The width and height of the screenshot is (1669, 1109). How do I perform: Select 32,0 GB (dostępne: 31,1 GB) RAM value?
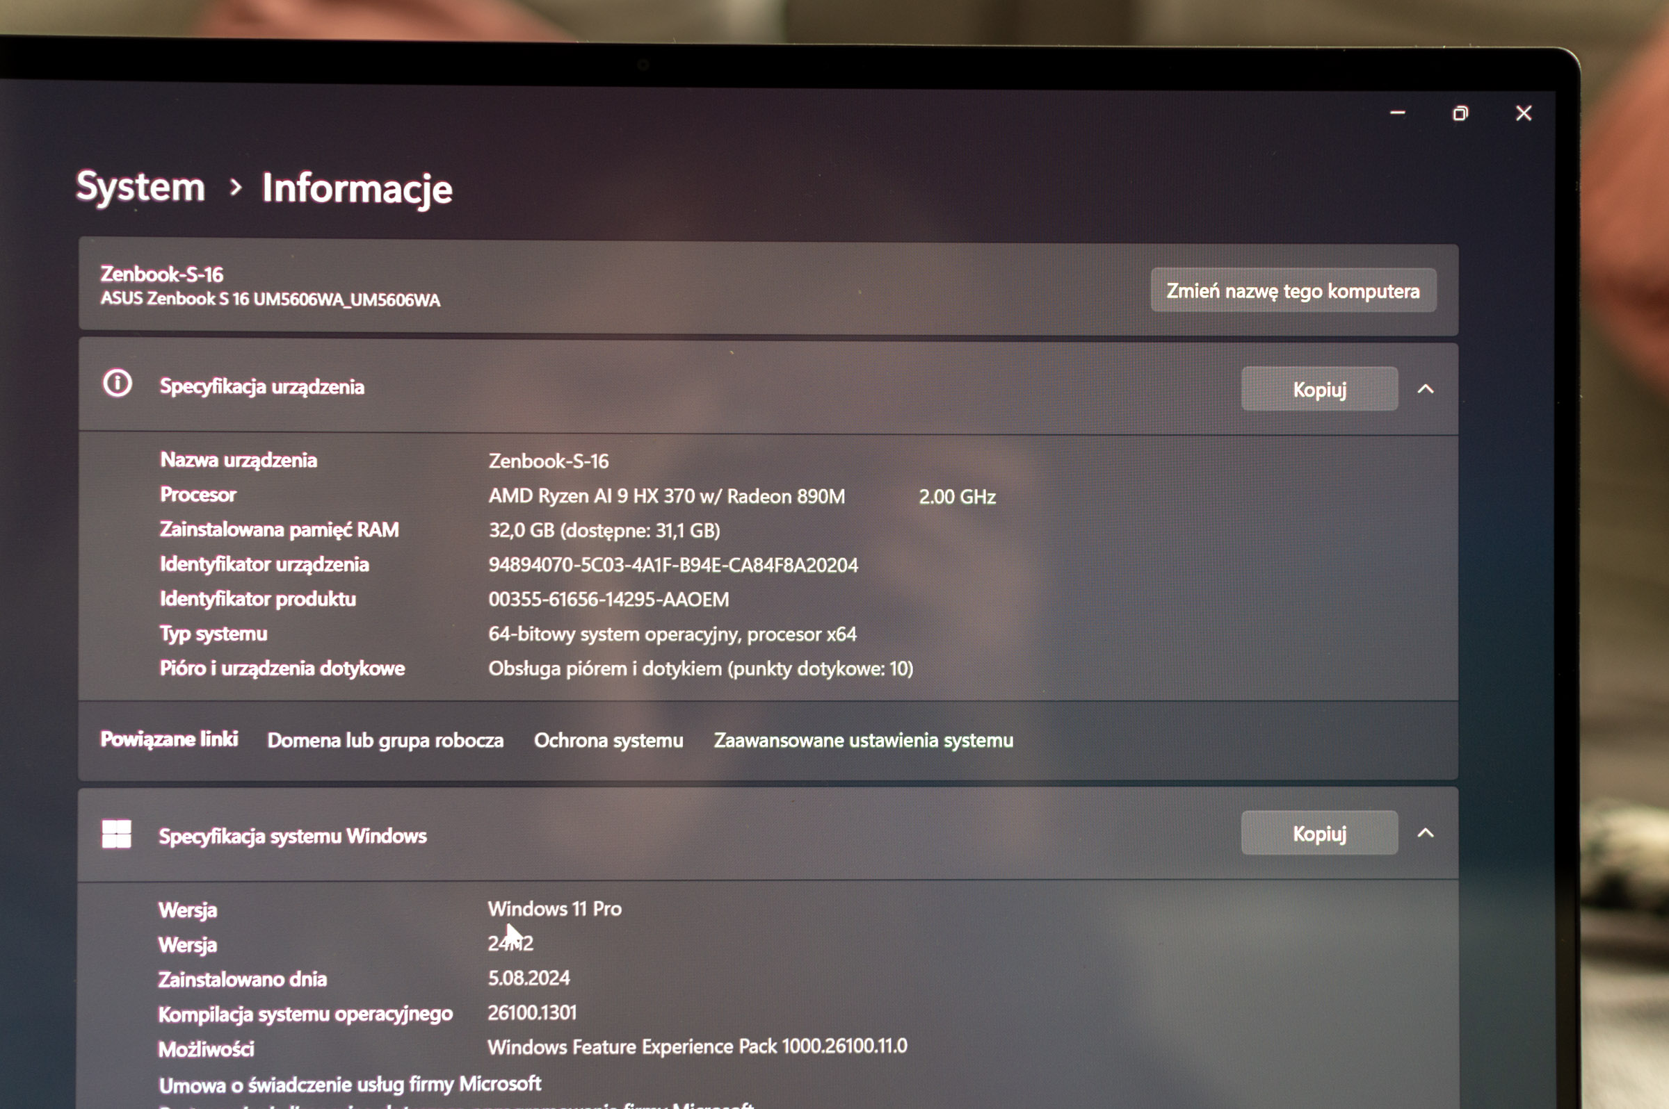[x=604, y=530]
